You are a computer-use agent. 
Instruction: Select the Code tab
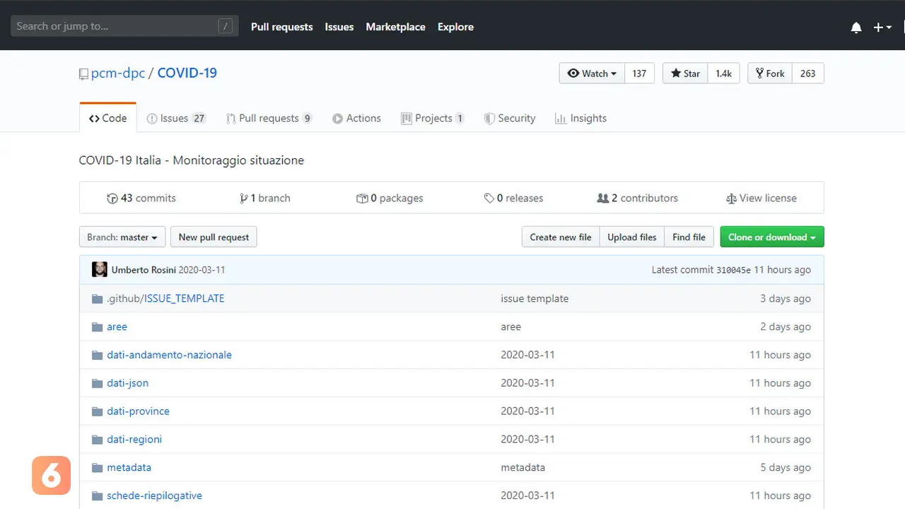107,118
